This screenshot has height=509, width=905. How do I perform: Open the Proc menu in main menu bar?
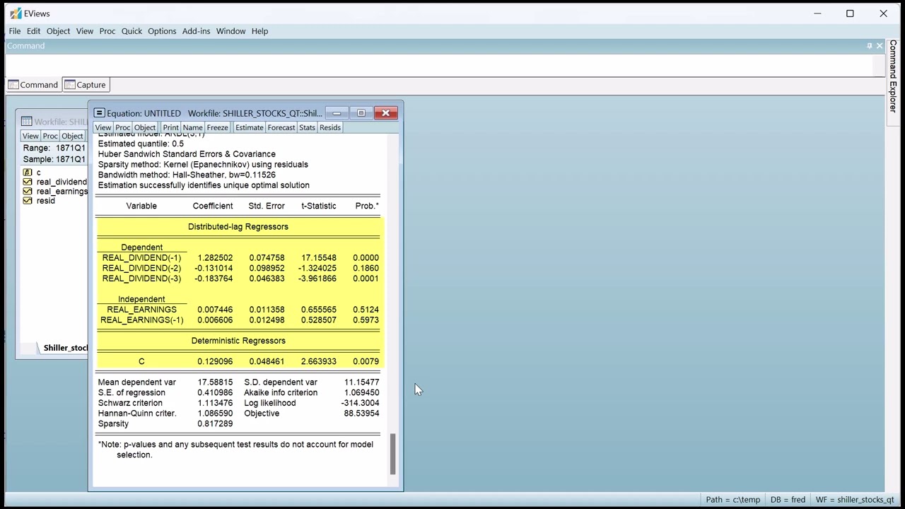pyautogui.click(x=107, y=31)
